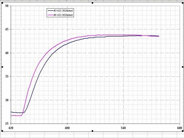The height and width of the screenshot is (138, 184).
Task: Click the y-axis label 40
Action: pos(7,53)
